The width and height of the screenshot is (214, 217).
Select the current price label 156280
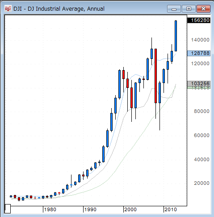coord(199,20)
